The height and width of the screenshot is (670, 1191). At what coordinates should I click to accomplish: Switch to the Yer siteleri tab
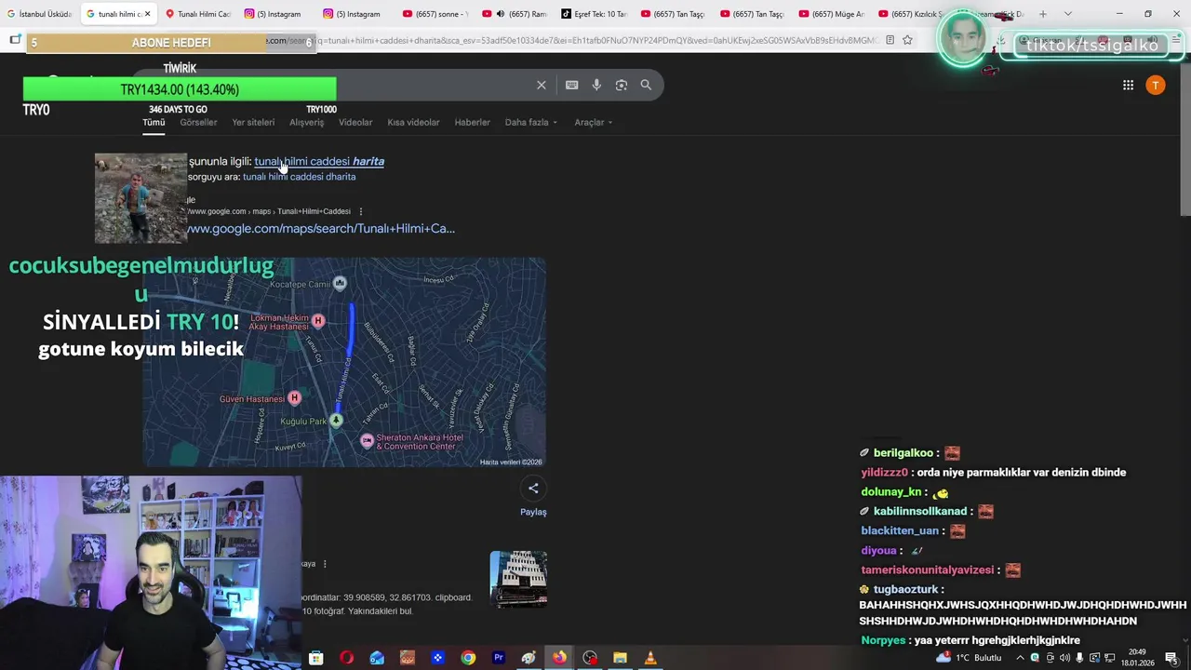(x=253, y=122)
